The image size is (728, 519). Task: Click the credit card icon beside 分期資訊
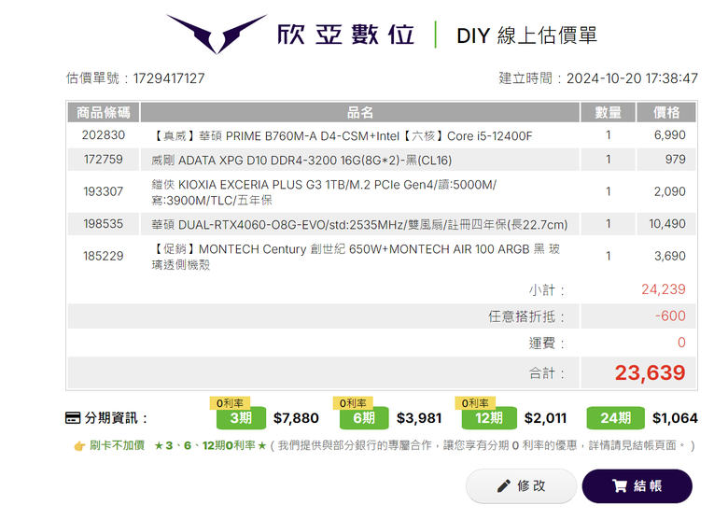73,418
